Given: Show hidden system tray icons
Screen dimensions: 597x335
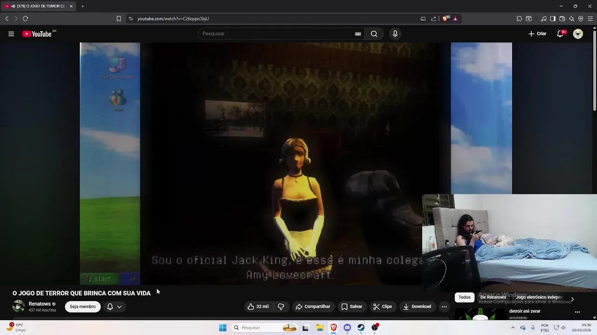Looking at the screenshot, I should 513,328.
